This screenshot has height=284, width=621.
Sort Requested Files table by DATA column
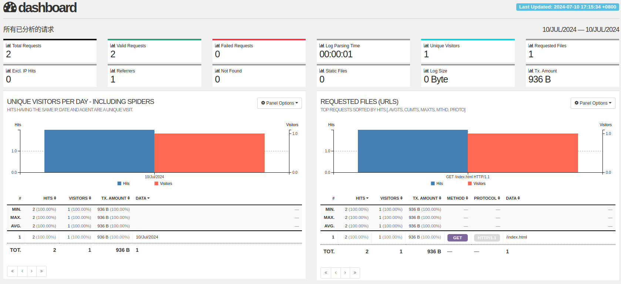tap(513, 198)
